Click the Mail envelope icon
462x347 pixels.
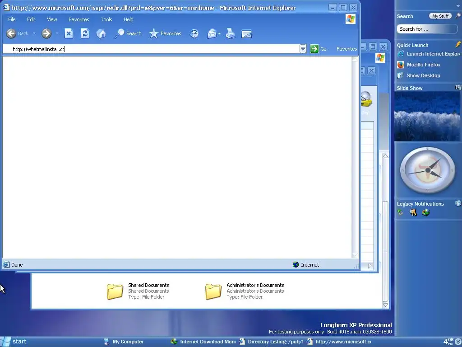pos(212,33)
